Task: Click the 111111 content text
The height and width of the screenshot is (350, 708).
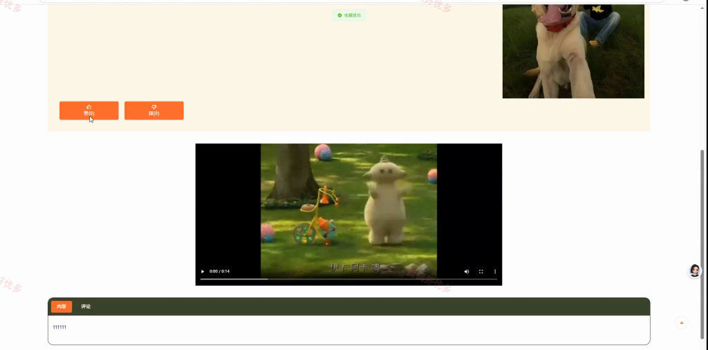Action: (x=59, y=327)
